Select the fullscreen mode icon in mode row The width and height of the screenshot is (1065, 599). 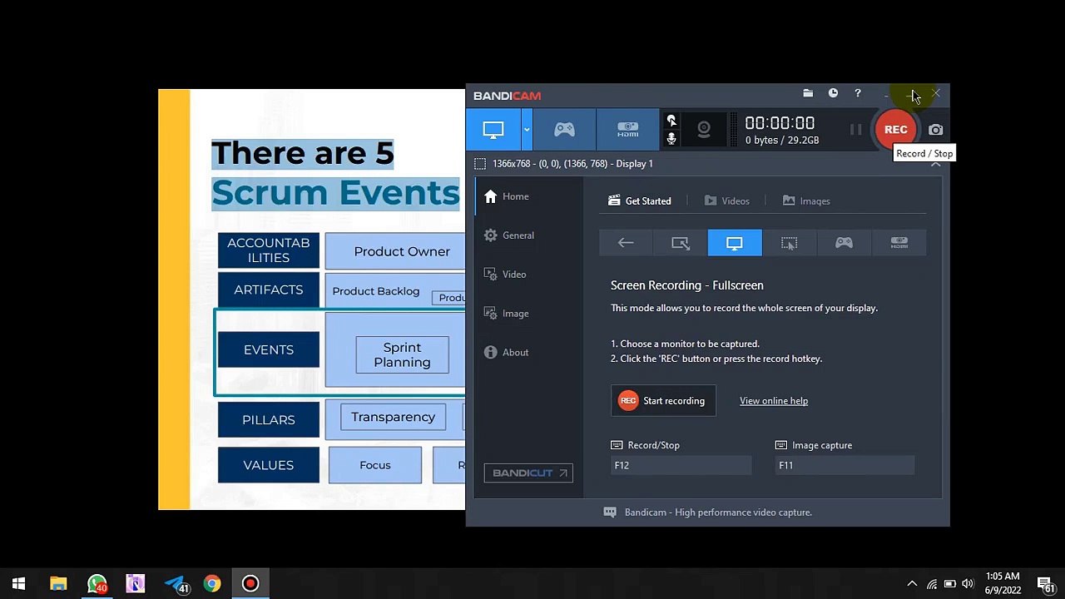735,243
